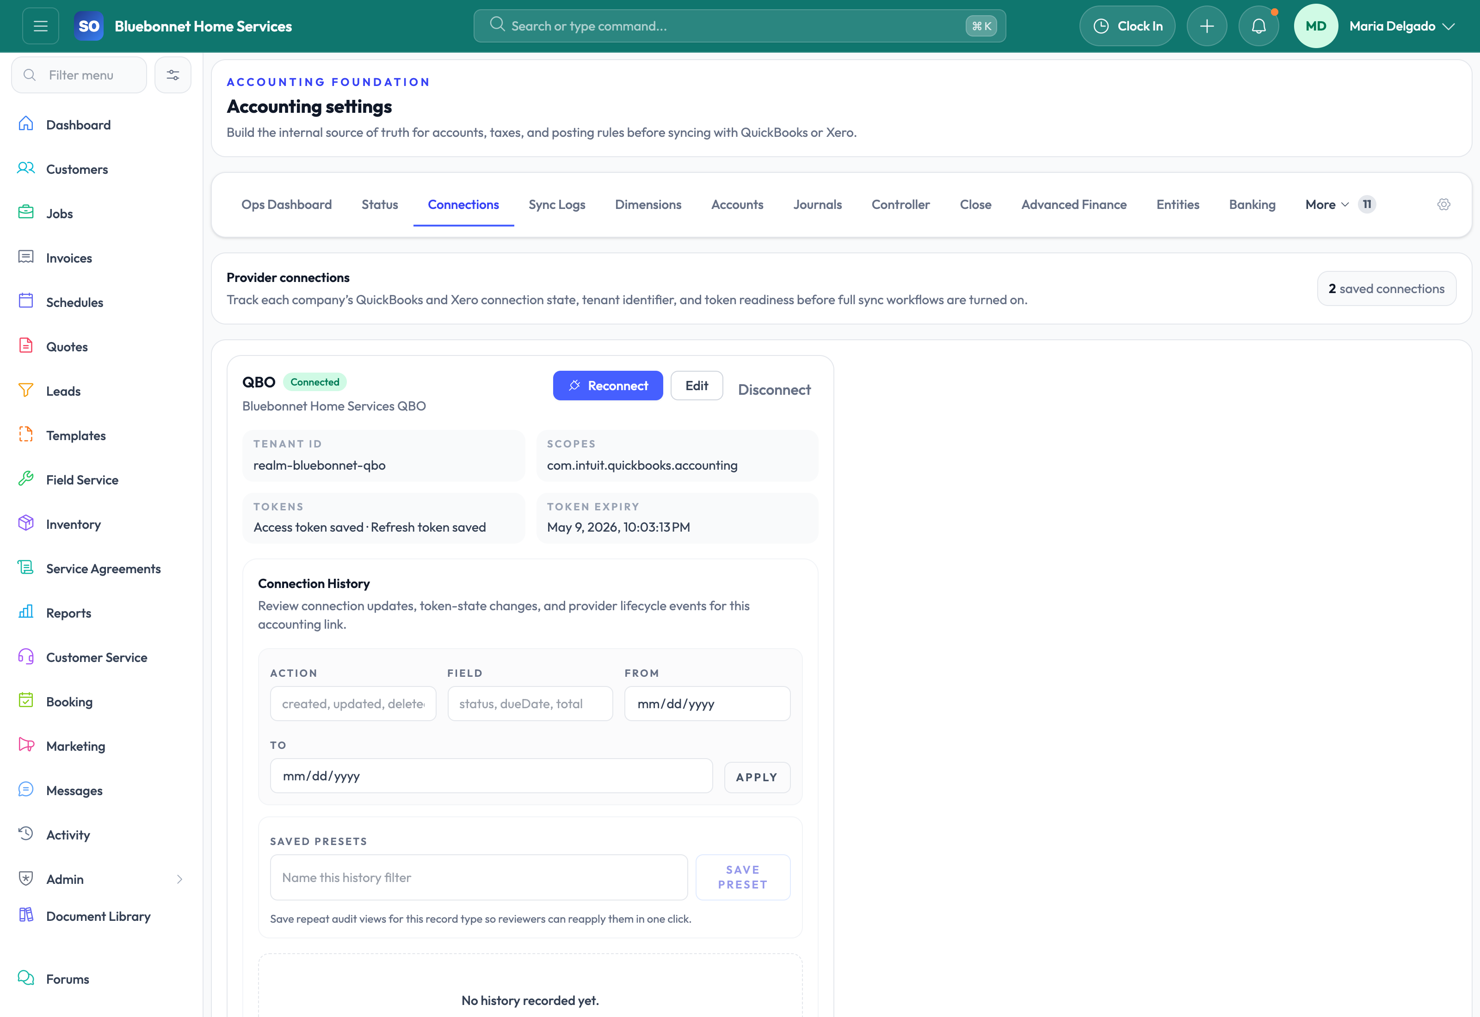1480x1017 pixels.
Task: Click the Forums chat icon
Action: pos(26,979)
